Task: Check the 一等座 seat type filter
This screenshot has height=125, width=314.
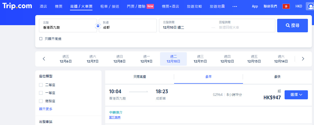Action: [41, 93]
